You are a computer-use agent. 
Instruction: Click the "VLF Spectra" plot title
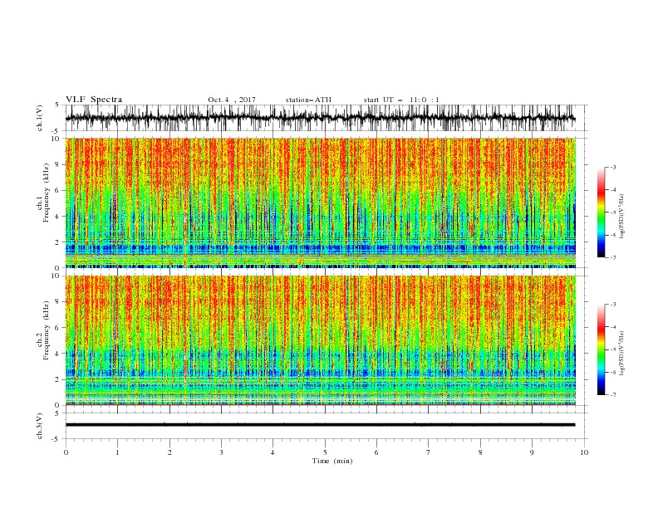(x=94, y=100)
